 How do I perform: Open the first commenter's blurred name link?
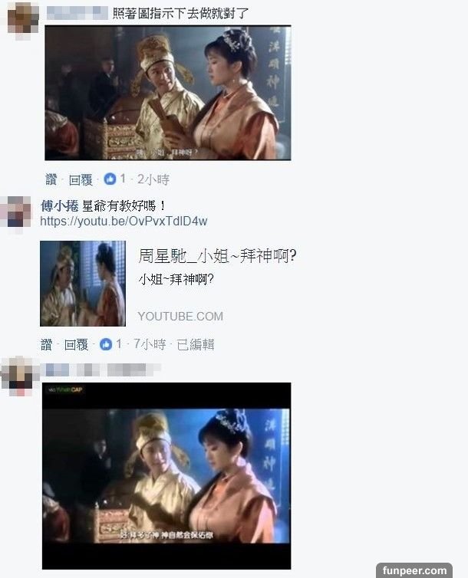pos(77,13)
